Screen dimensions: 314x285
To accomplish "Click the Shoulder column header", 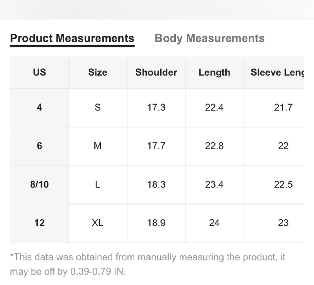I will click(156, 72).
